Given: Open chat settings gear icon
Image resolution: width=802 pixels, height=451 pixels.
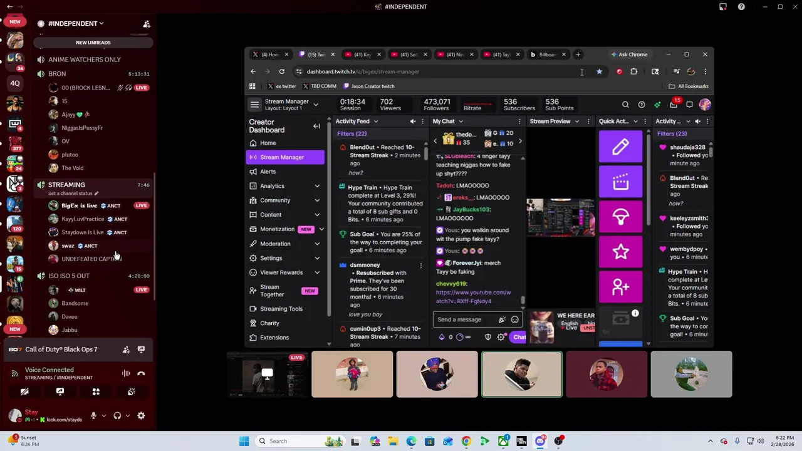Looking at the screenshot, I should [501, 337].
